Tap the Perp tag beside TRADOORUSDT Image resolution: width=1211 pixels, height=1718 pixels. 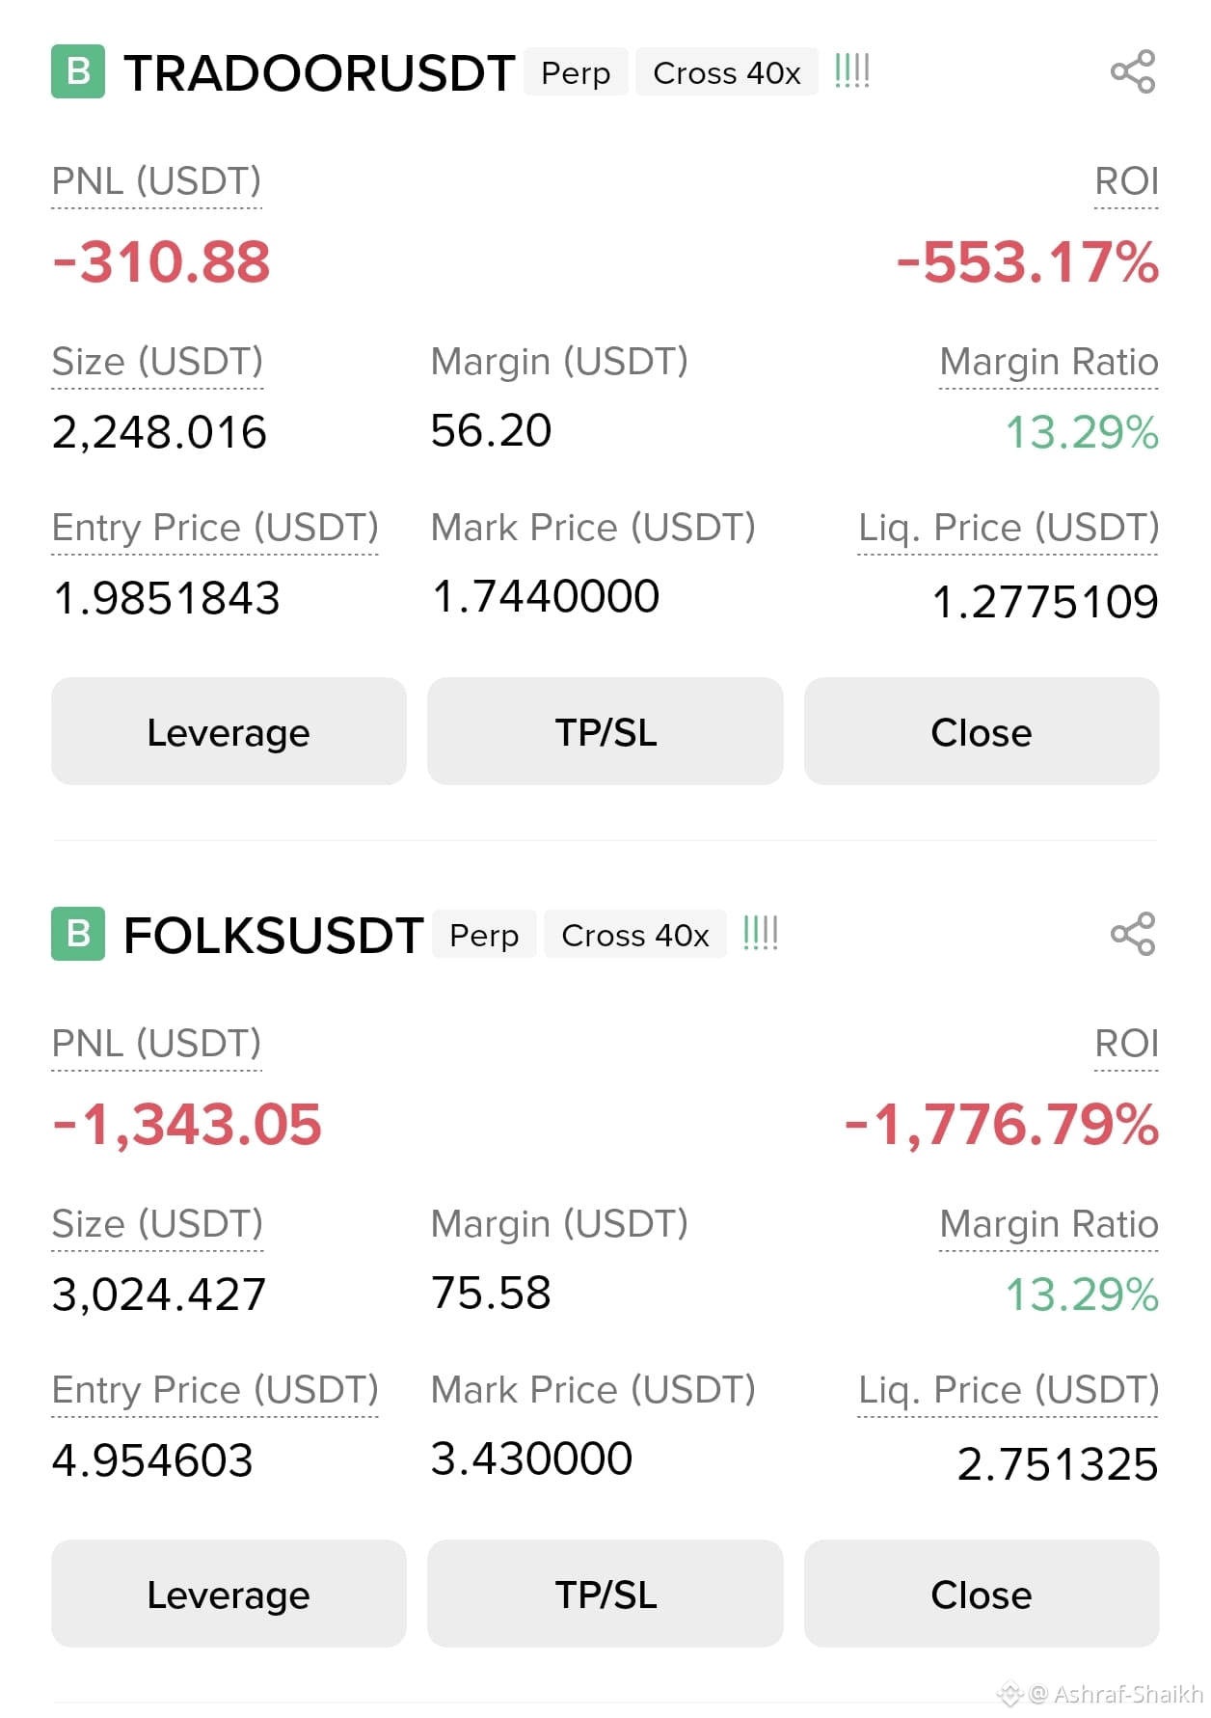click(x=576, y=72)
